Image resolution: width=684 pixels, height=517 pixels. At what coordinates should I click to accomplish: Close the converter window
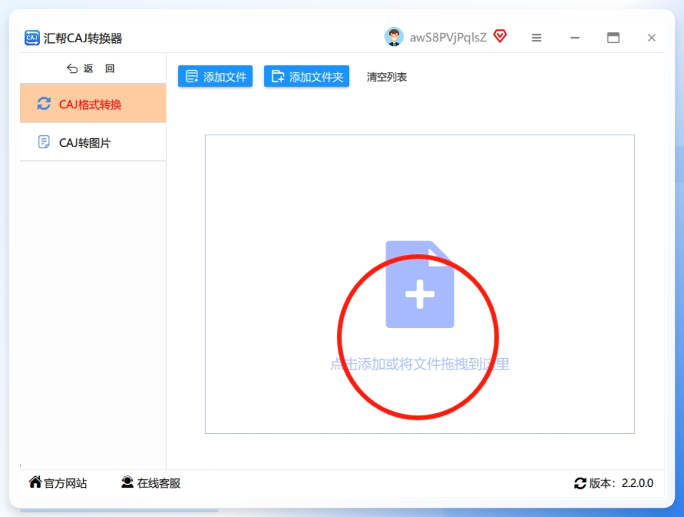click(651, 38)
